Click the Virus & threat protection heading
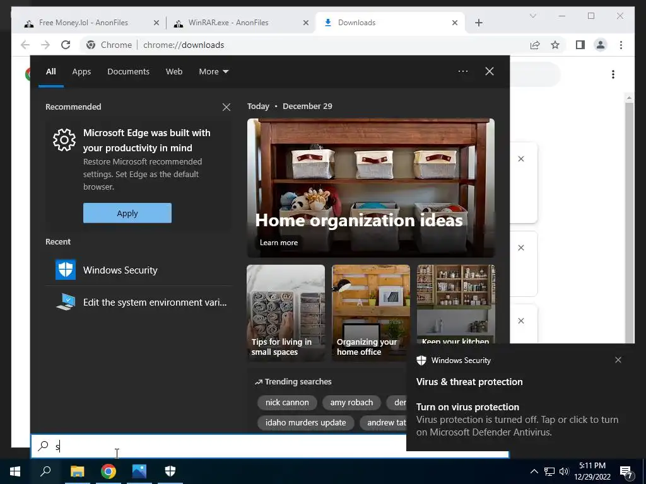 click(x=469, y=382)
